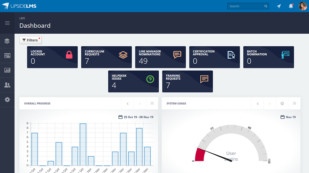Open the ID card sidebar icon

tap(7, 56)
